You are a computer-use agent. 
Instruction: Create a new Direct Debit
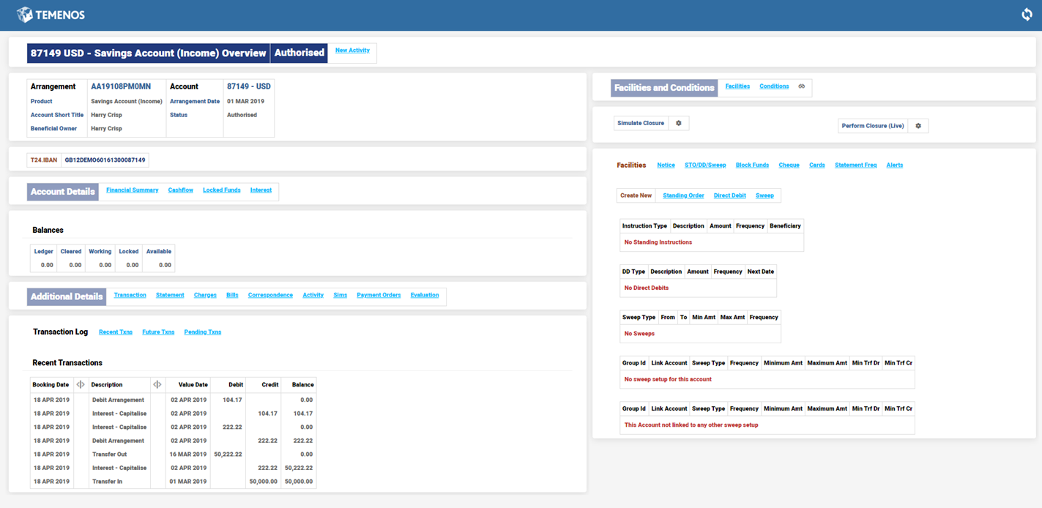[x=729, y=195]
